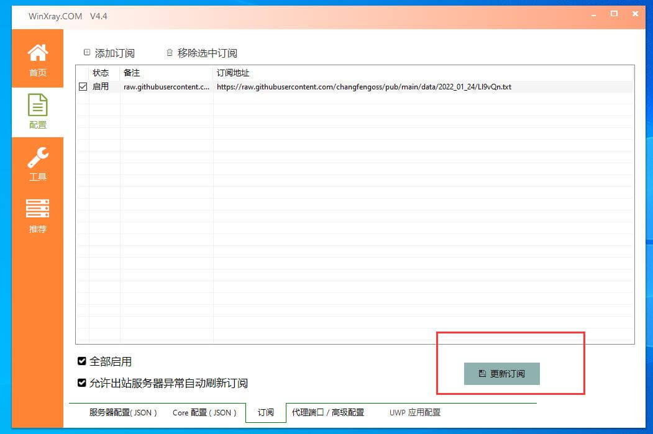Open the 推荐 server sidebar icon
Image resolution: width=653 pixels, height=434 pixels.
coord(37,215)
